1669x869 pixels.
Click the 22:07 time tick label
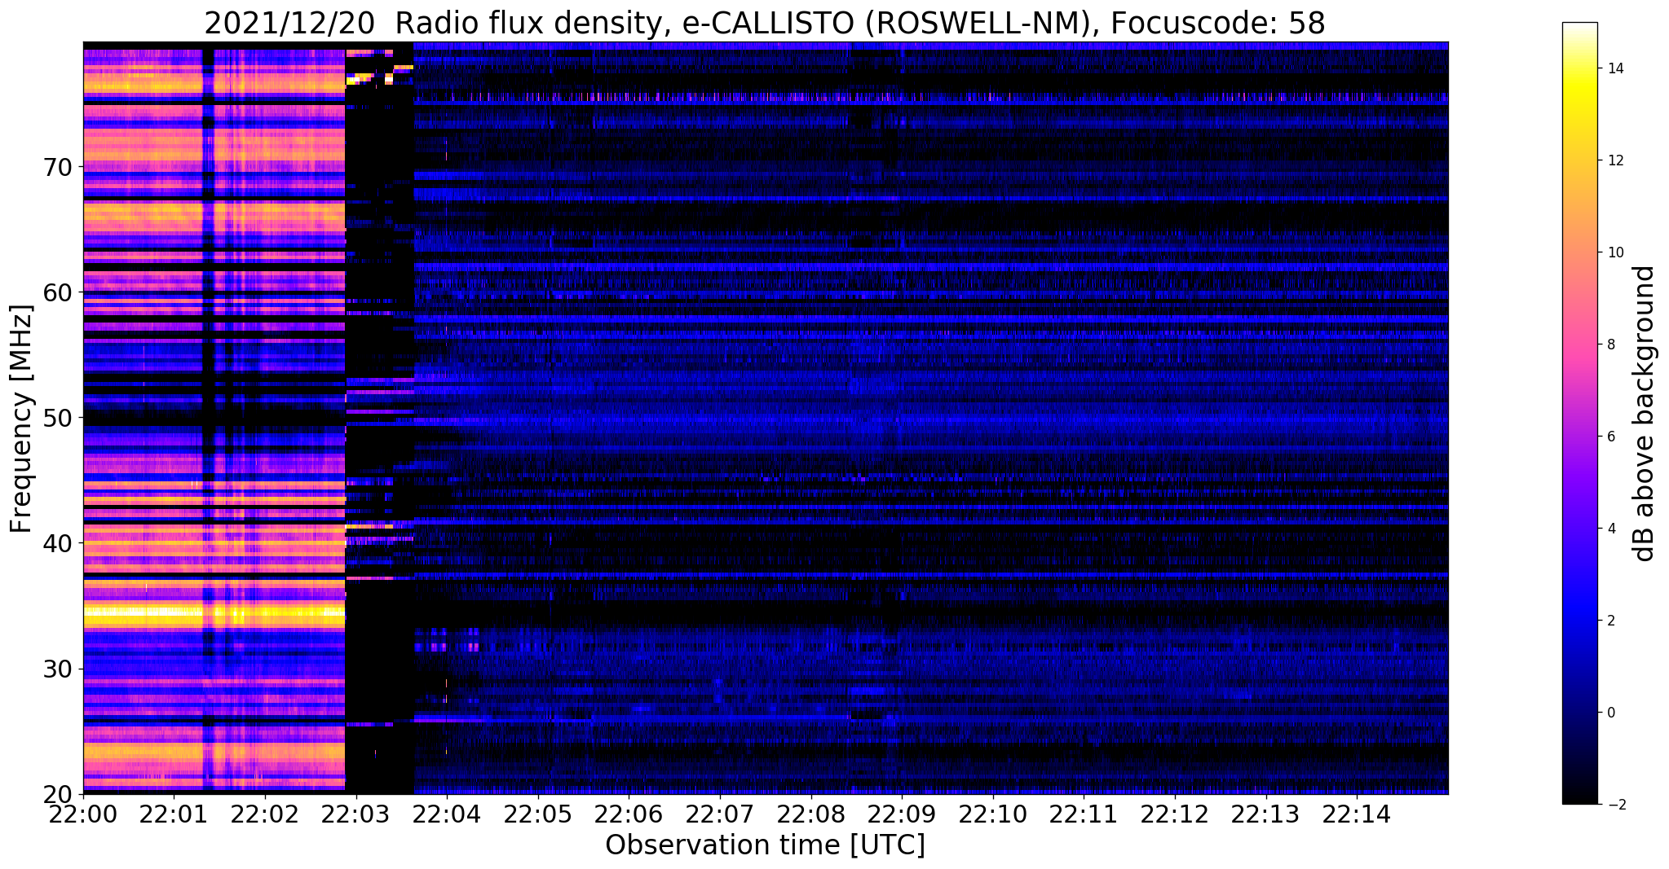(720, 814)
